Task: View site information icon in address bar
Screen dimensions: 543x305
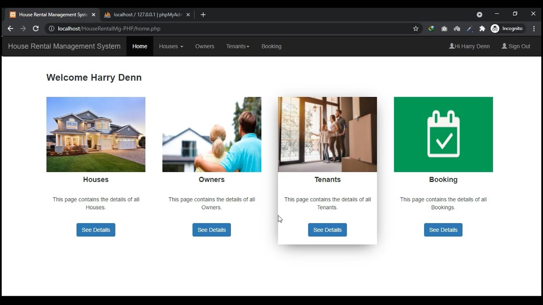Action: click(51, 28)
